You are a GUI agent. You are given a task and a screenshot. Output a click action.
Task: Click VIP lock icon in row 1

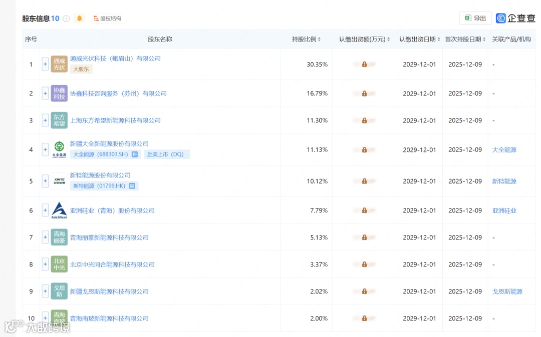click(x=364, y=64)
